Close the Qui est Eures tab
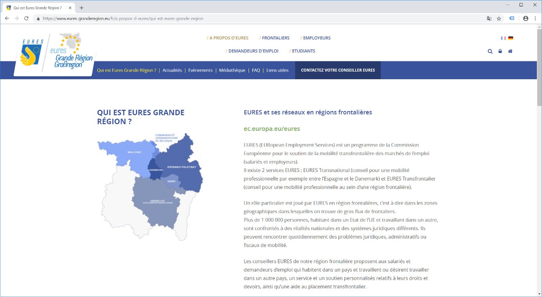Viewport: 542px width, 297px height. (x=70, y=8)
